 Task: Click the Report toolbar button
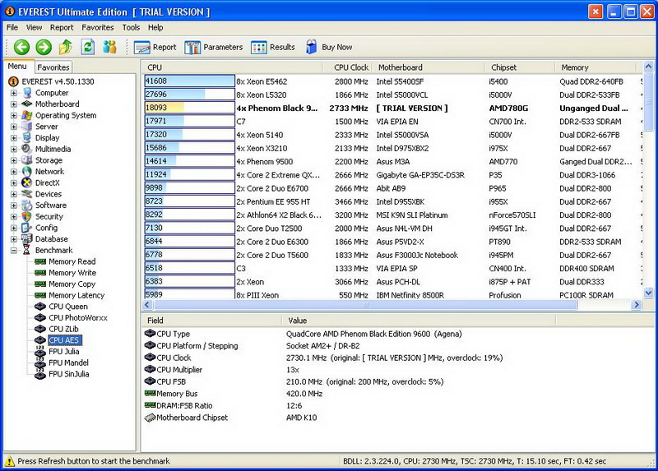(x=155, y=48)
